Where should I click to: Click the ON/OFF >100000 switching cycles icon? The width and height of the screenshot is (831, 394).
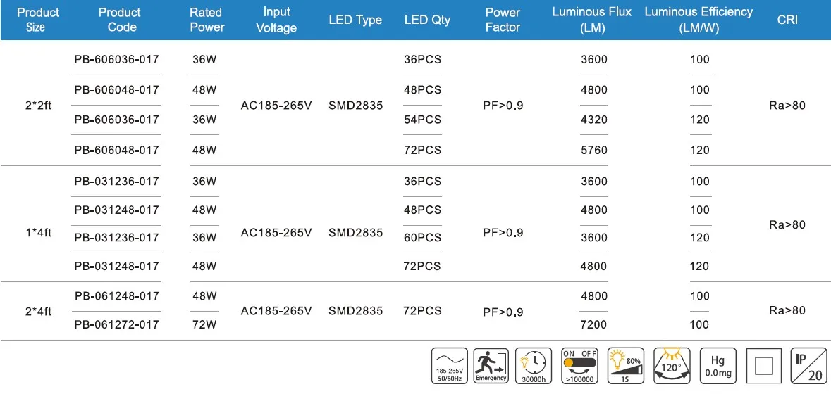coord(579,365)
